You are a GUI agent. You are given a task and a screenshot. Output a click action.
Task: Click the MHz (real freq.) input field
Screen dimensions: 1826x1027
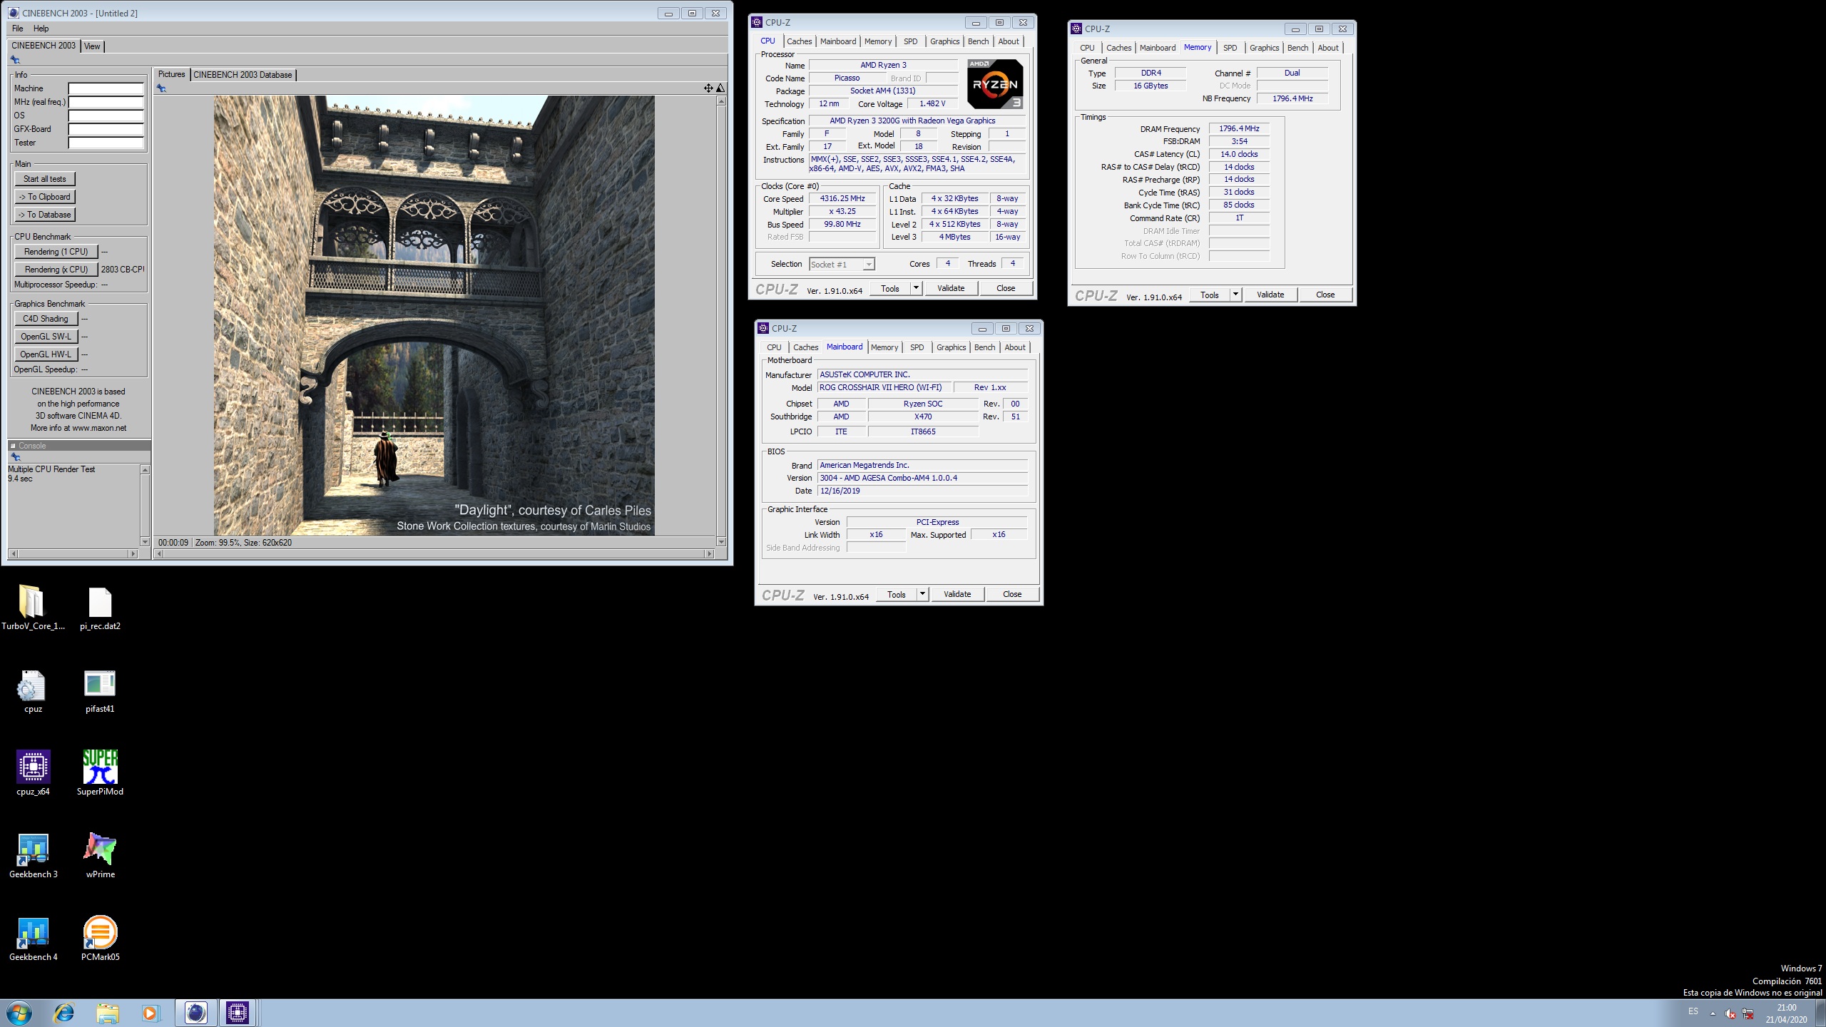point(106,102)
